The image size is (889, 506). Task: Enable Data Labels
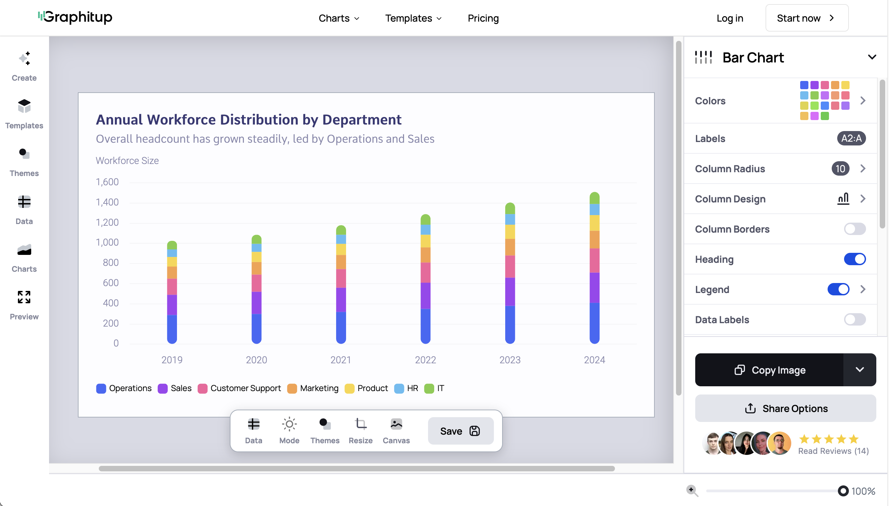854,319
